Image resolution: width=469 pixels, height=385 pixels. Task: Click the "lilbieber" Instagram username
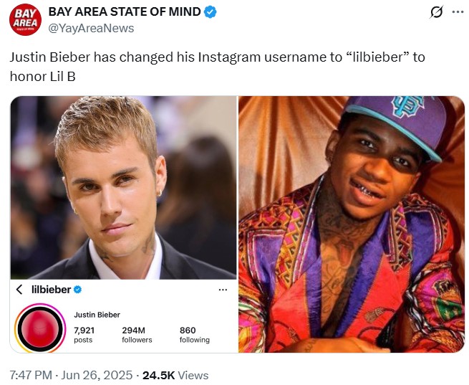51,290
